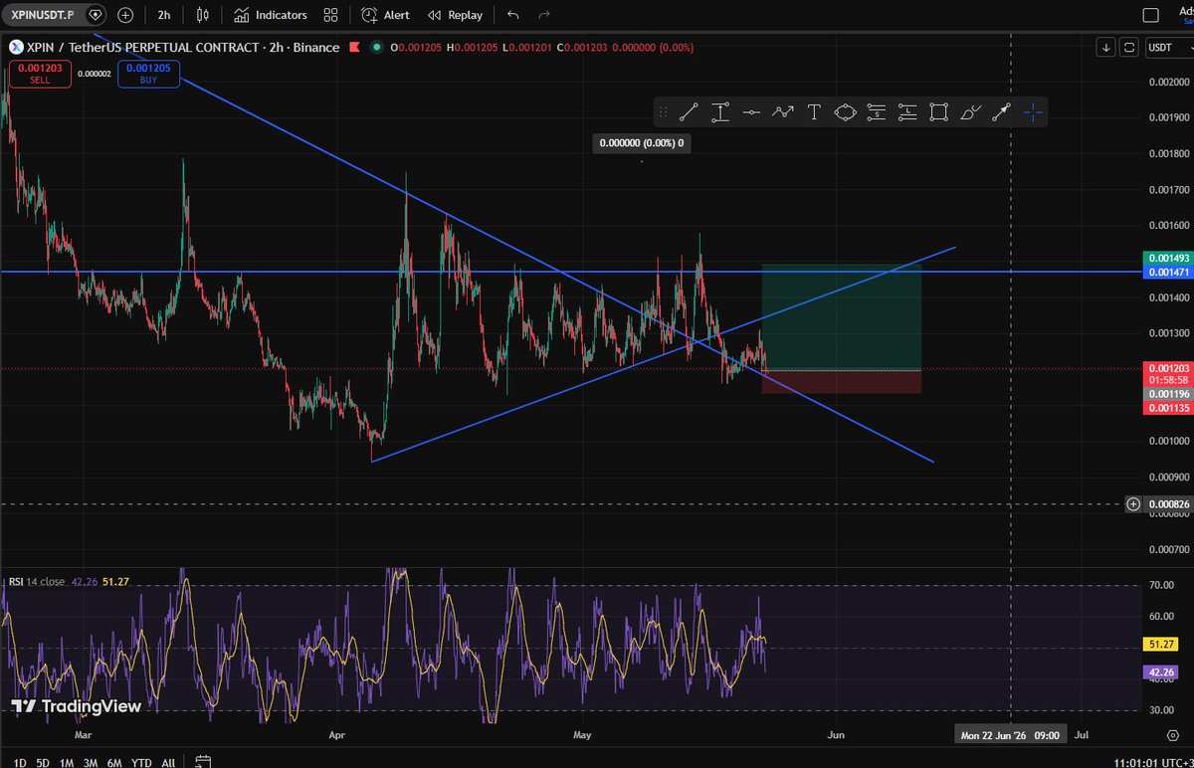Screen dimensions: 1194x768
Task: Select the Trend Line drawing tool
Action: 689,112
